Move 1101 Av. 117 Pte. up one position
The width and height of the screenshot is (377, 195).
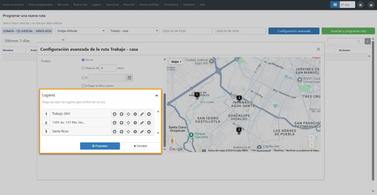121,123
